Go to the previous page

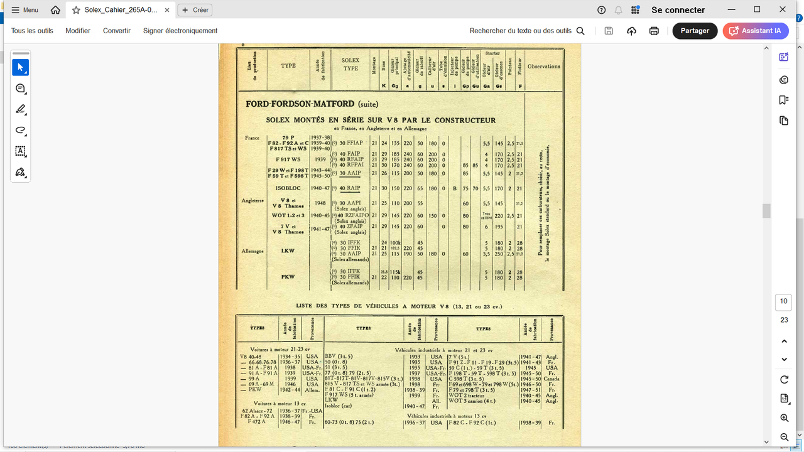(784, 342)
